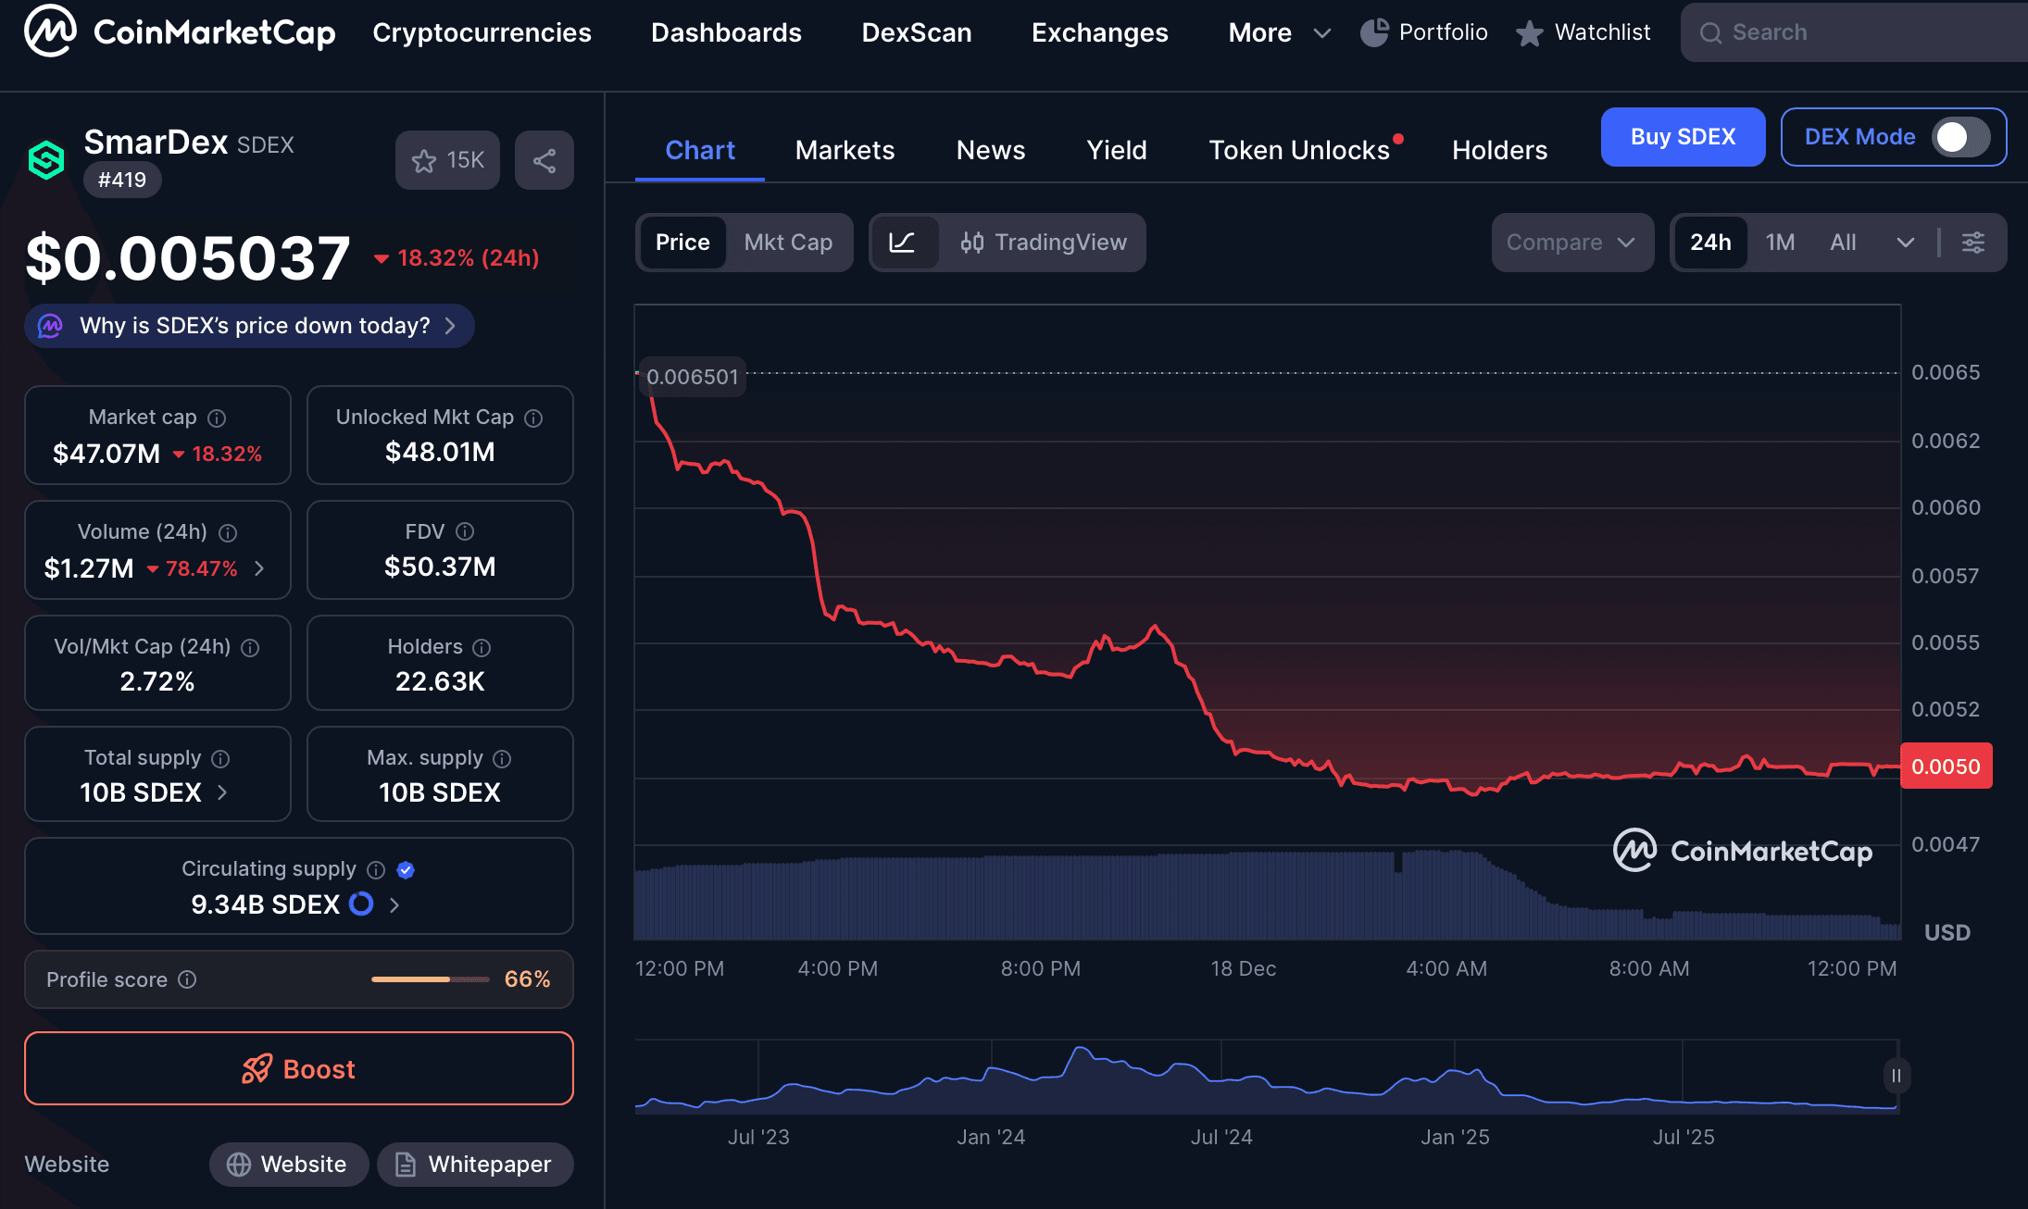Open the More navigation dropdown

click(x=1277, y=31)
